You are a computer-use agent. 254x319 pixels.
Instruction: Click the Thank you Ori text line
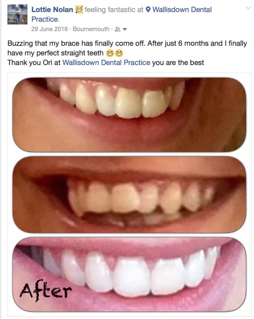coord(106,62)
